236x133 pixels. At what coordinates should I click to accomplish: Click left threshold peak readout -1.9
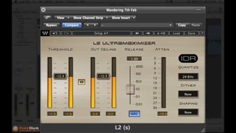pyautogui.click(x=52, y=114)
